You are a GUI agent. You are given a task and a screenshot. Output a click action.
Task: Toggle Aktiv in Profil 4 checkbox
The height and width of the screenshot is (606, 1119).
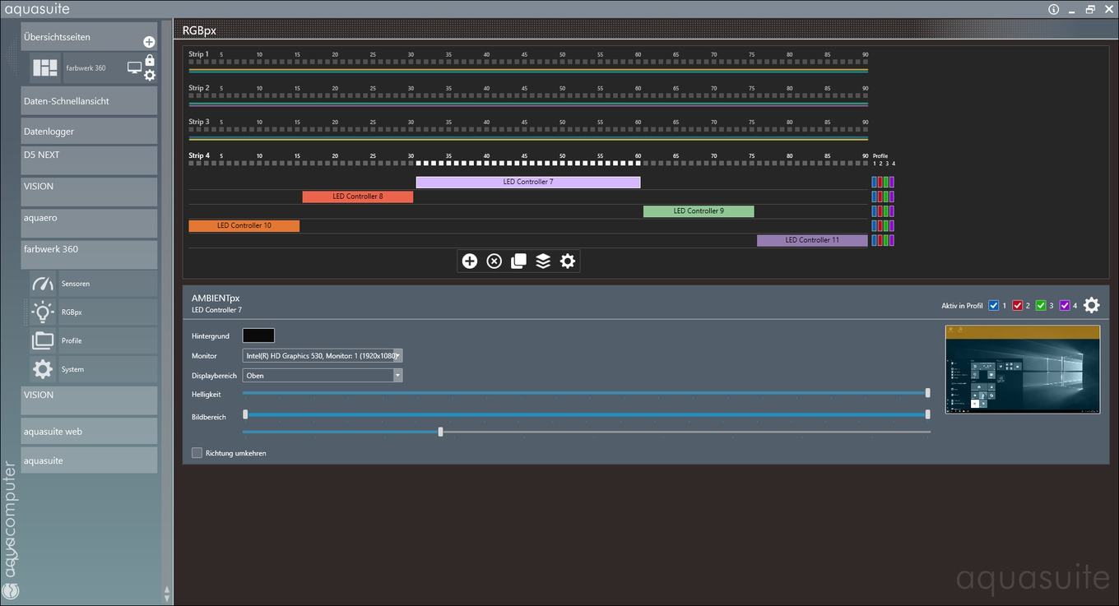1065,306
